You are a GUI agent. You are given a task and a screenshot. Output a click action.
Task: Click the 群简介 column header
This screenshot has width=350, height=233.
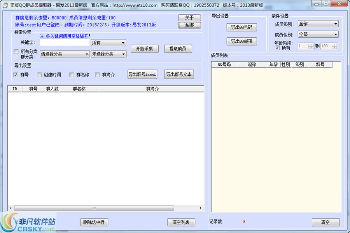click(x=152, y=89)
